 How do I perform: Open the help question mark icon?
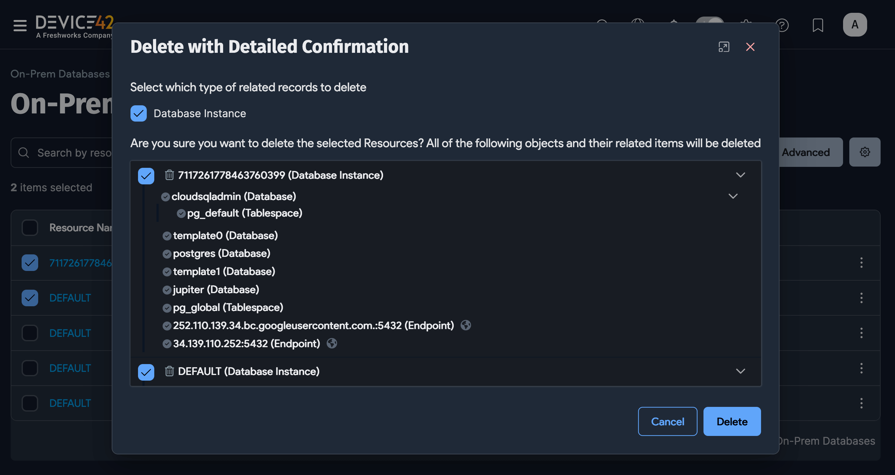[782, 25]
